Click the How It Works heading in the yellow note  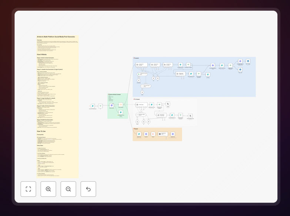[x=42, y=54]
